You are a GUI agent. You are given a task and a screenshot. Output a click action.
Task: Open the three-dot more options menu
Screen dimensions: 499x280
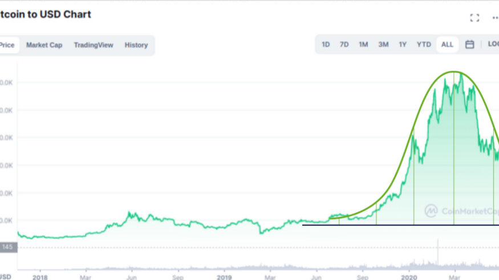pyautogui.click(x=495, y=18)
